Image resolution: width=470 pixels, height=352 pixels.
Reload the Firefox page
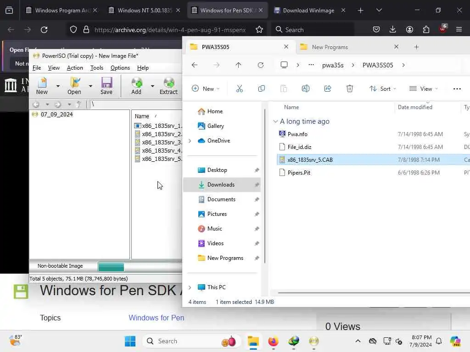click(x=44, y=30)
